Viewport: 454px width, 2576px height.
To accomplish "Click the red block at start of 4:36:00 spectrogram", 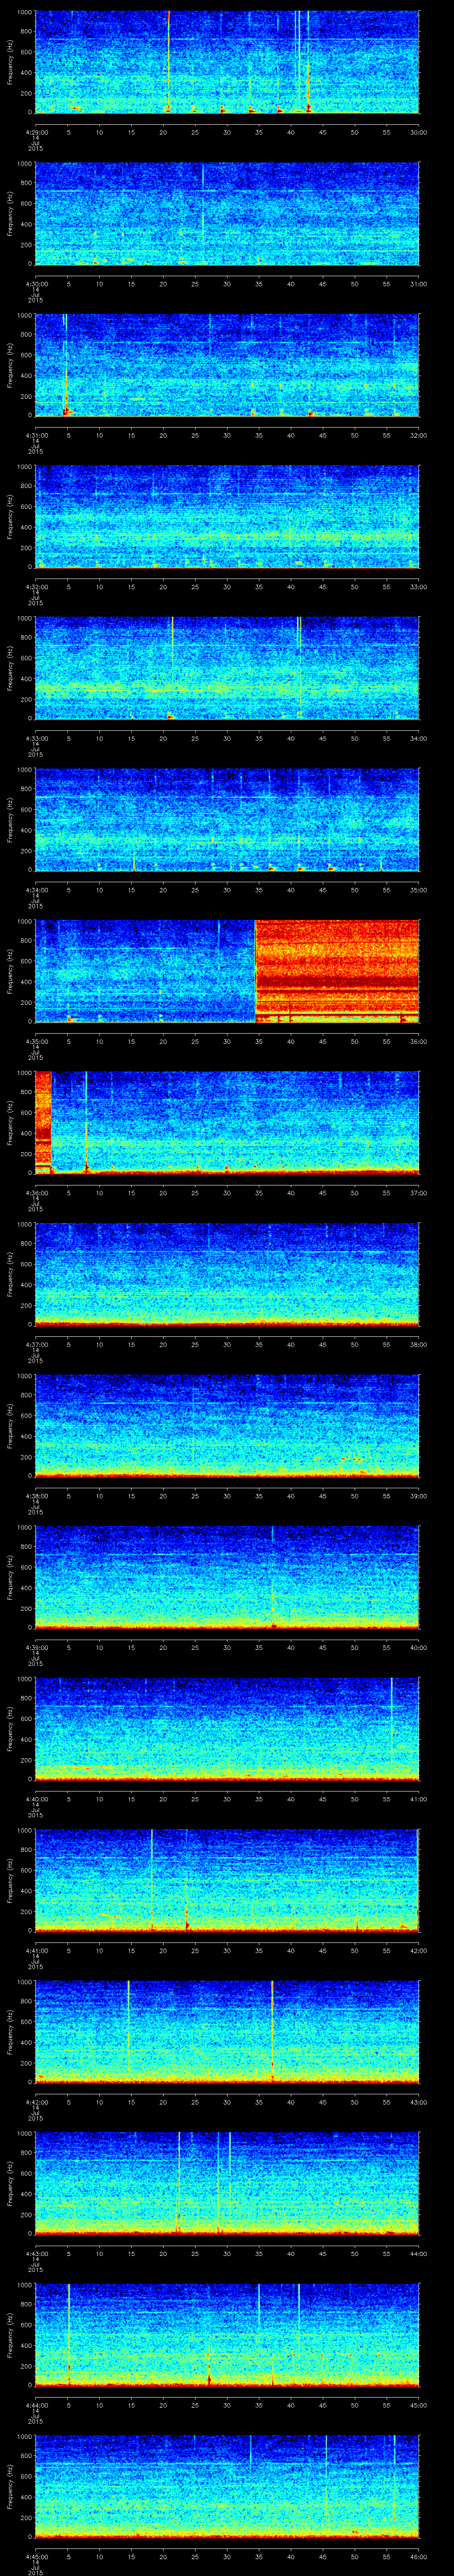I will pyautogui.click(x=43, y=1120).
